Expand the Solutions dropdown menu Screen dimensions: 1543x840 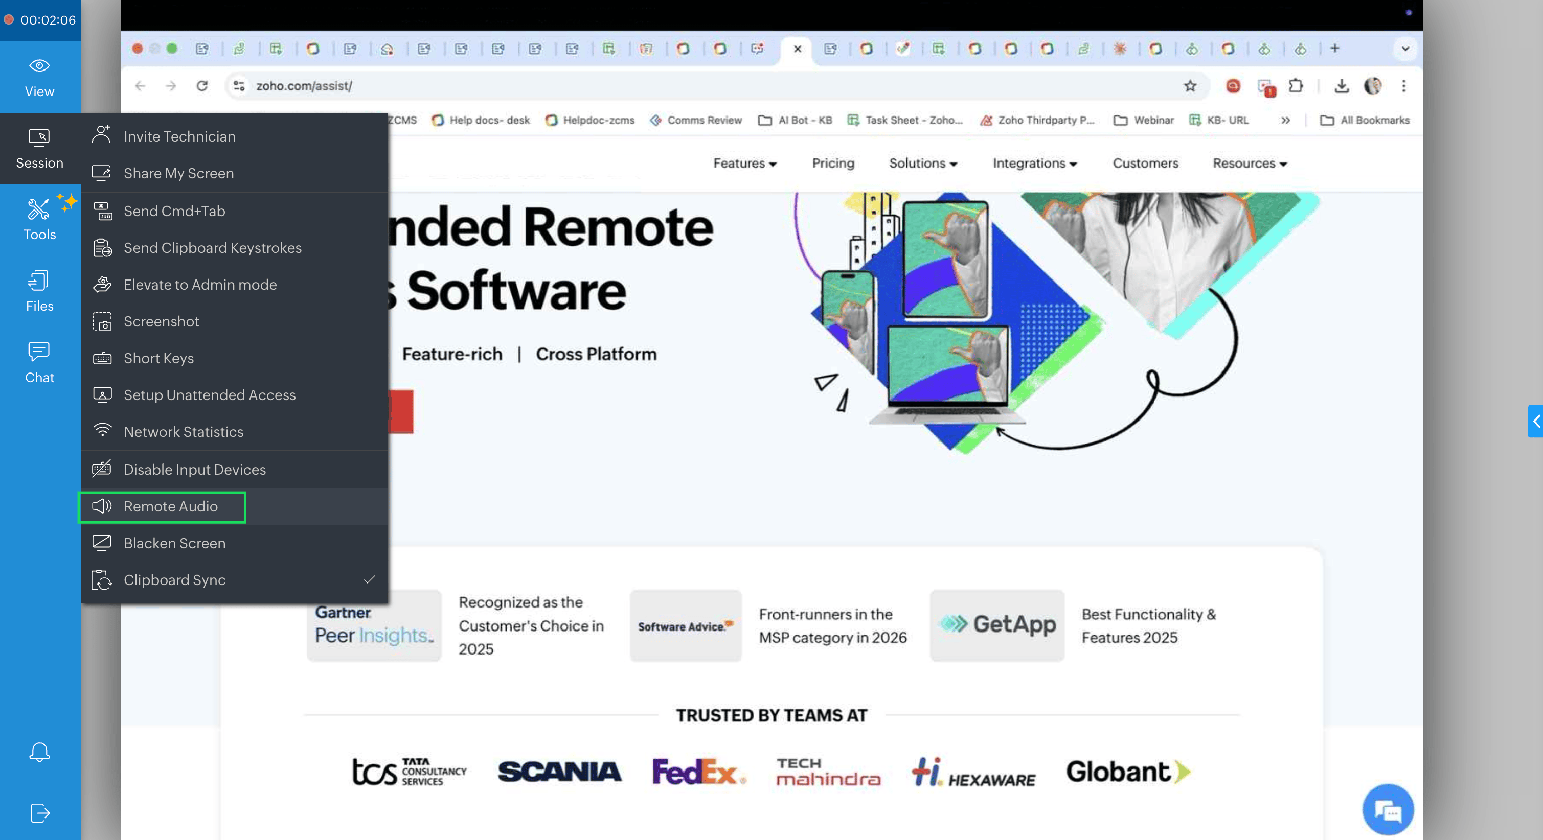(922, 164)
